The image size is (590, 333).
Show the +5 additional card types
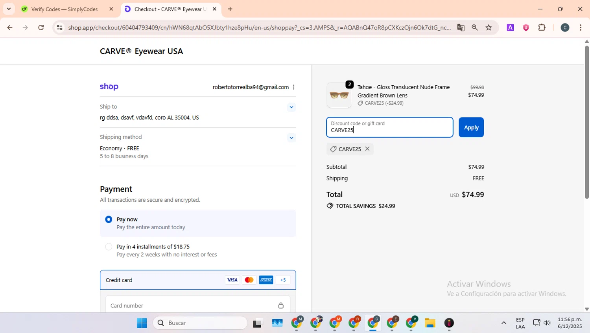[x=283, y=280]
